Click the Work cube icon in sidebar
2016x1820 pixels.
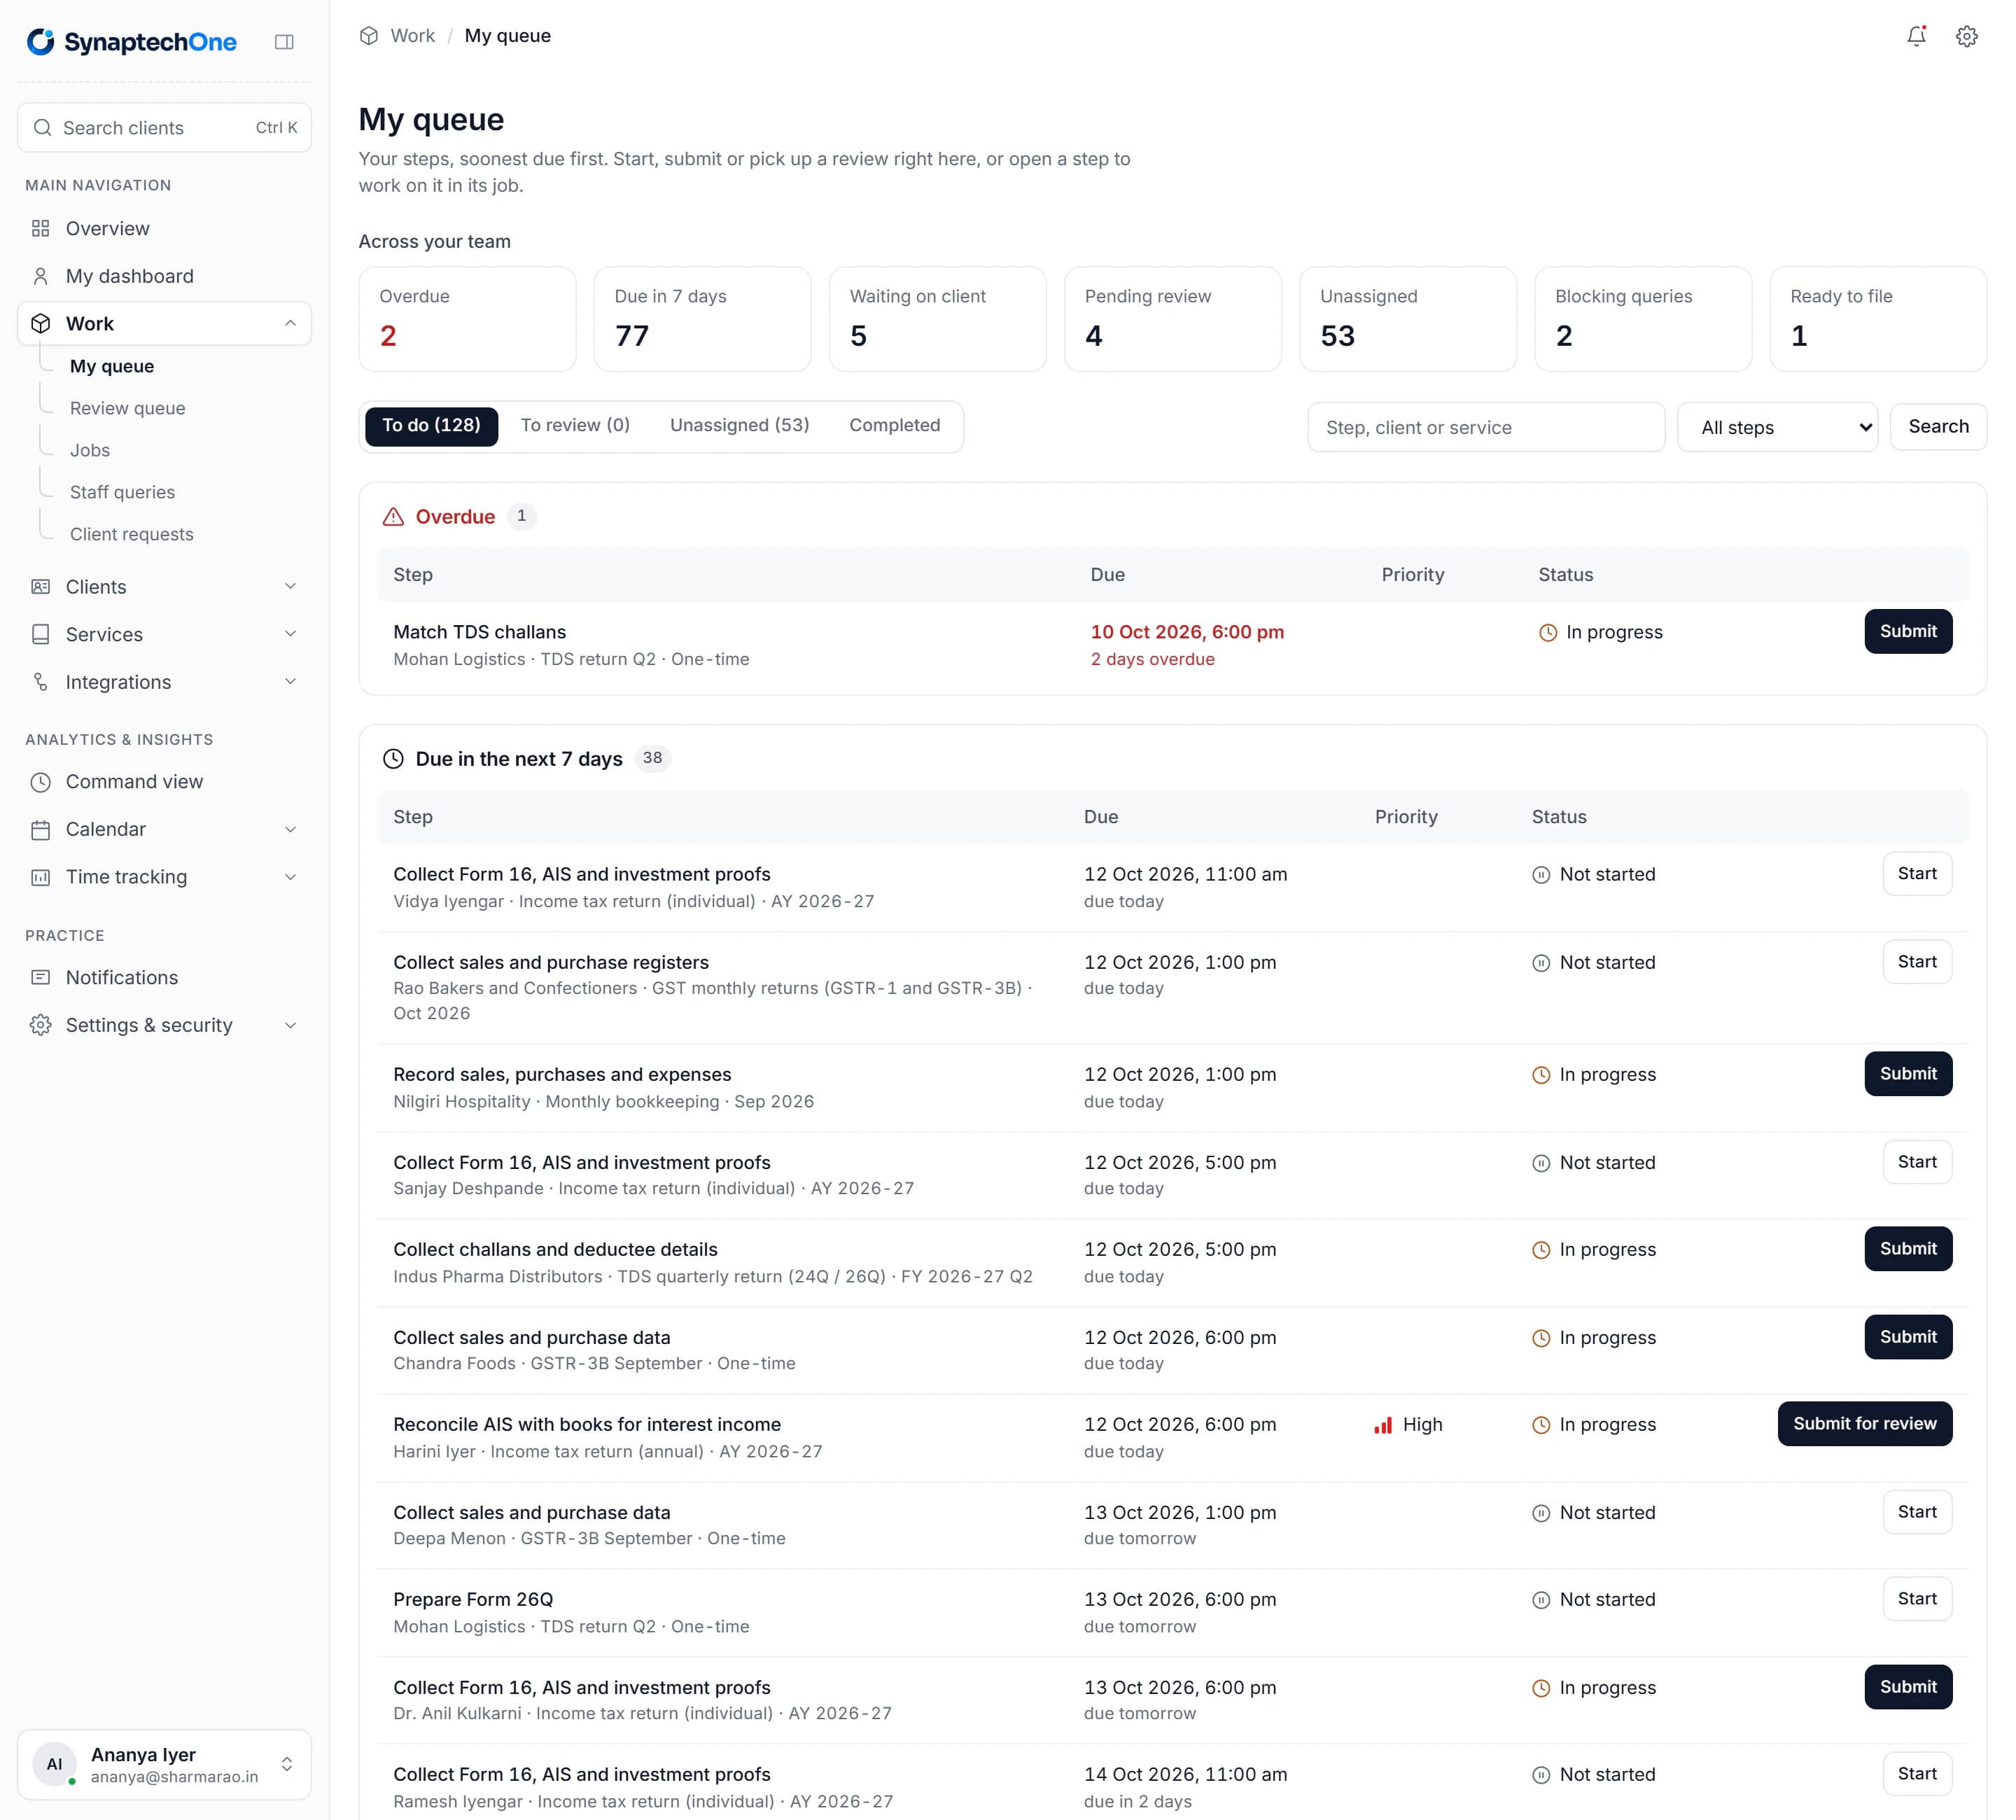pyautogui.click(x=40, y=324)
